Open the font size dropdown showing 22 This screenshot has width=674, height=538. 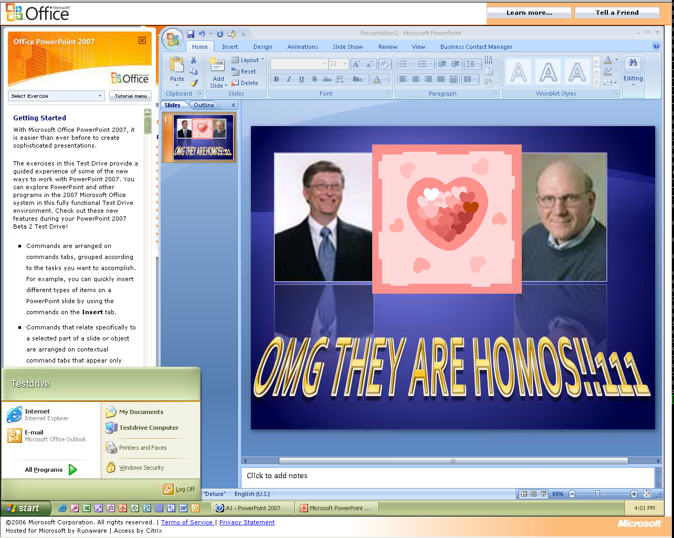point(339,64)
